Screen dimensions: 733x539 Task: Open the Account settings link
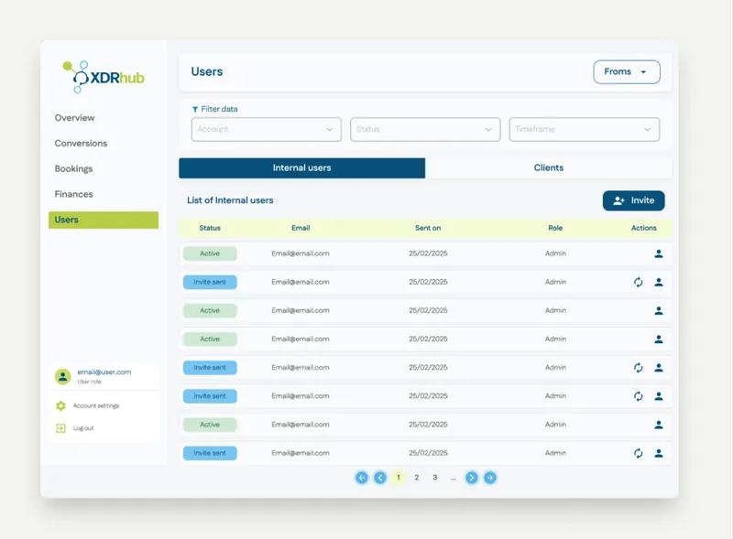click(x=96, y=406)
